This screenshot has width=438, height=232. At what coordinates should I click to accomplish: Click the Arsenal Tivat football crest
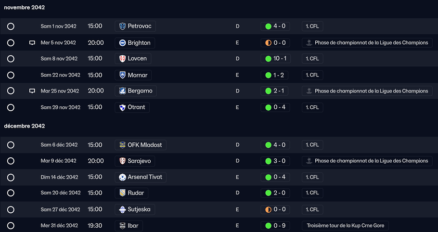tap(122, 177)
